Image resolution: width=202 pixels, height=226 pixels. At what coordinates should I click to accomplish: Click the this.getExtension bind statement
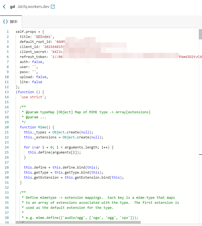(74, 177)
